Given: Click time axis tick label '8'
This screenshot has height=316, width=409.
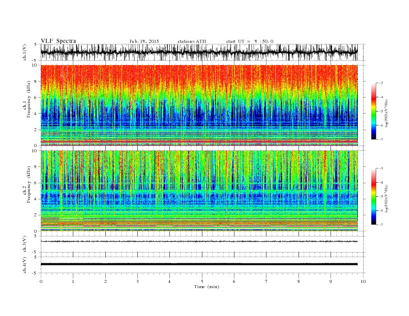Looking at the screenshot, I should coord(298,281).
